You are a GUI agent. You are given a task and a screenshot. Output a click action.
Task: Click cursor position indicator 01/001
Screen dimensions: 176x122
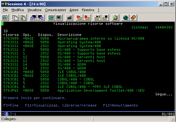click(x=168, y=114)
